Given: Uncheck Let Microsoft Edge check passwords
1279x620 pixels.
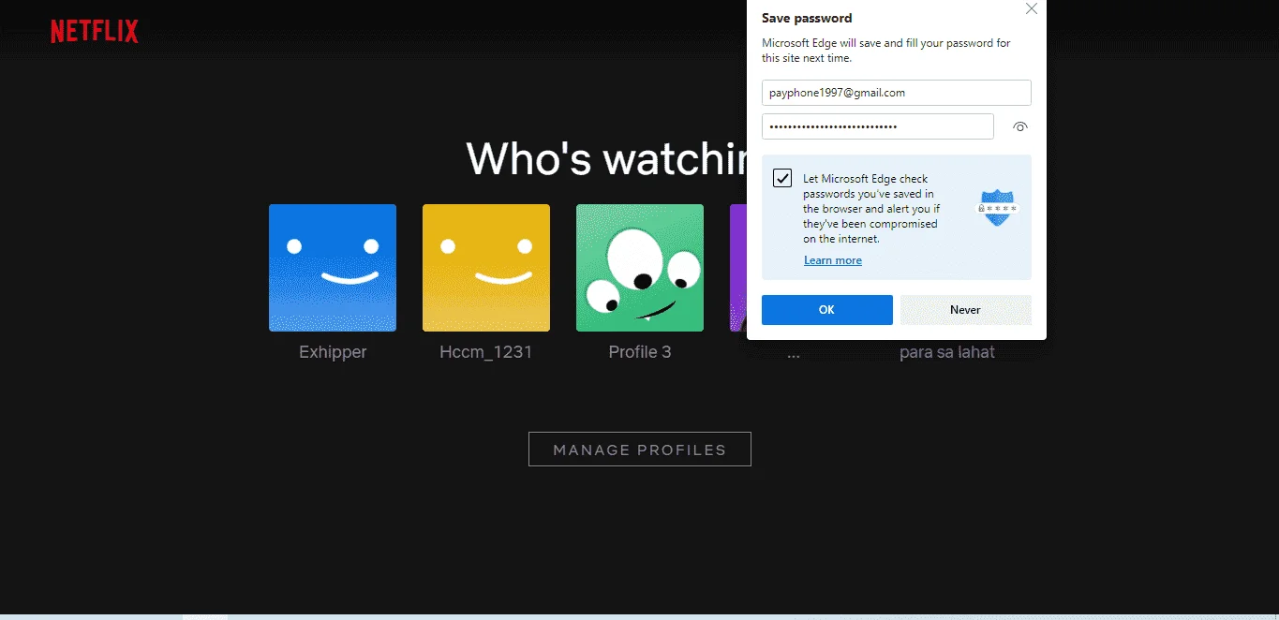Looking at the screenshot, I should [x=782, y=178].
